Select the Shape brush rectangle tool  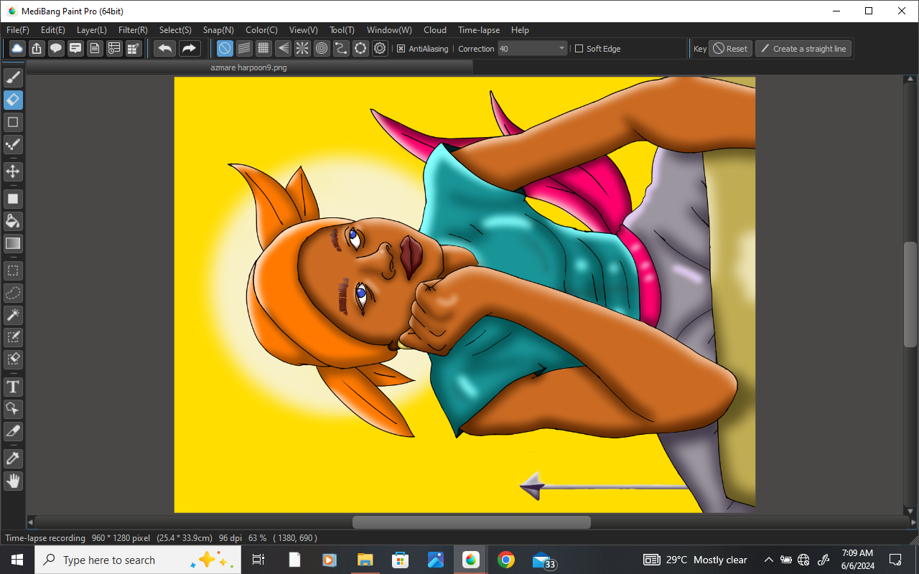tap(13, 122)
